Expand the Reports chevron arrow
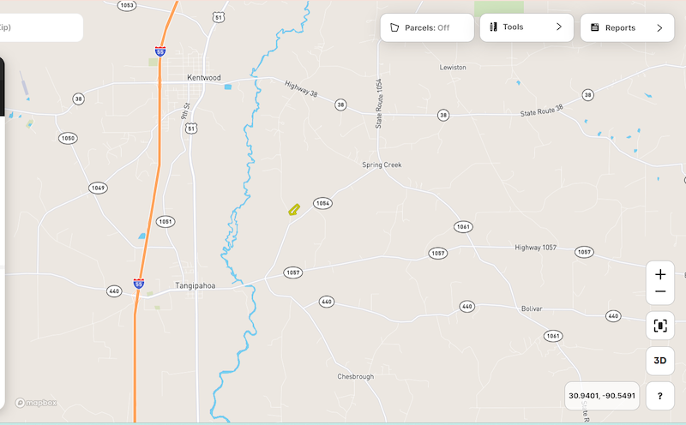 [659, 28]
